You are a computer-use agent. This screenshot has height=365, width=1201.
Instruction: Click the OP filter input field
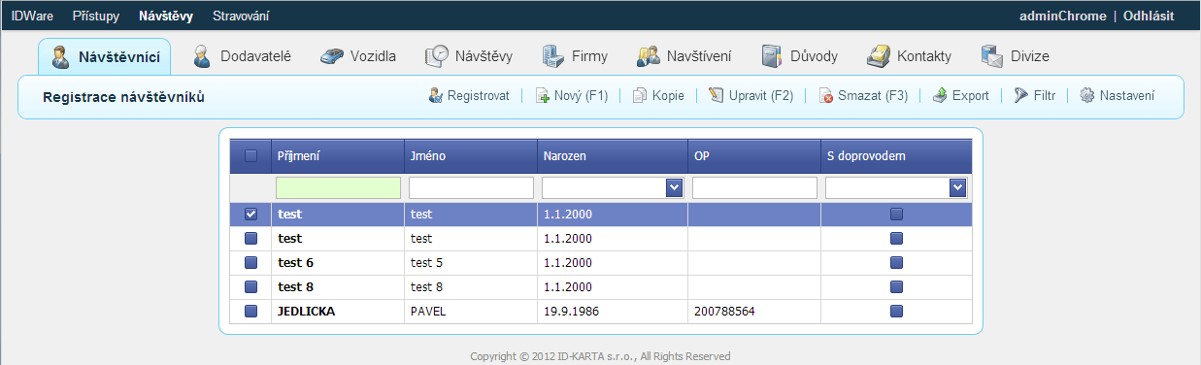click(754, 187)
